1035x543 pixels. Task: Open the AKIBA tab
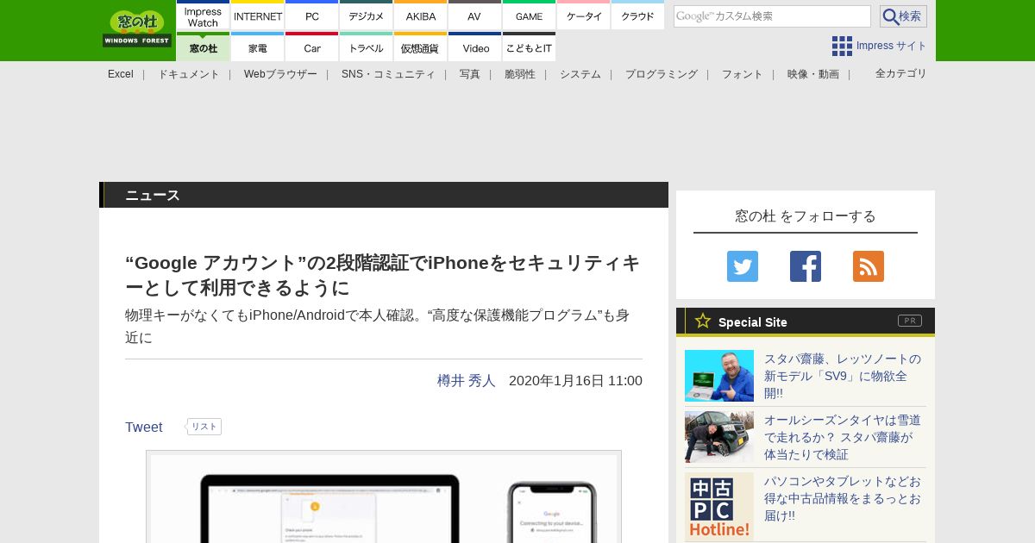pyautogui.click(x=421, y=16)
